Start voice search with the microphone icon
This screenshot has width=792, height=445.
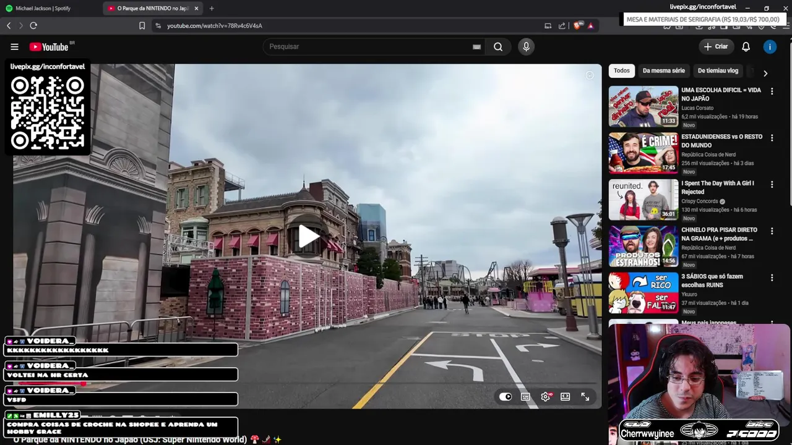pos(526,46)
